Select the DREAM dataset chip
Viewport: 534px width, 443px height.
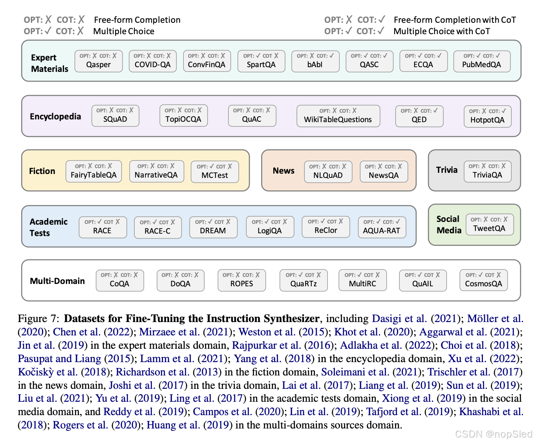click(x=213, y=227)
